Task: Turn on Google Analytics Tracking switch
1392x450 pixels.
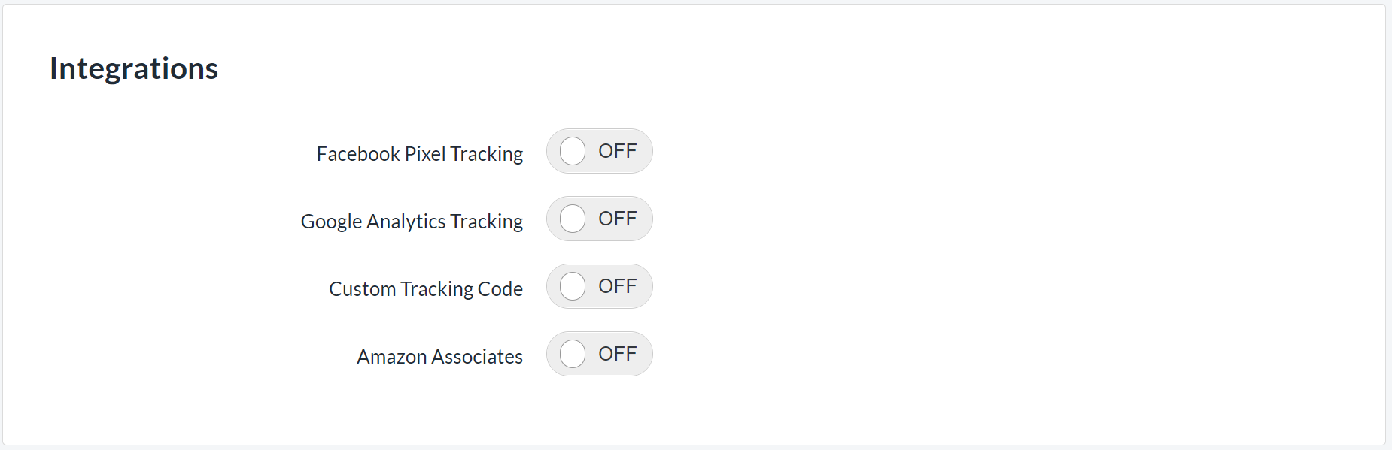Action: pyautogui.click(x=599, y=219)
